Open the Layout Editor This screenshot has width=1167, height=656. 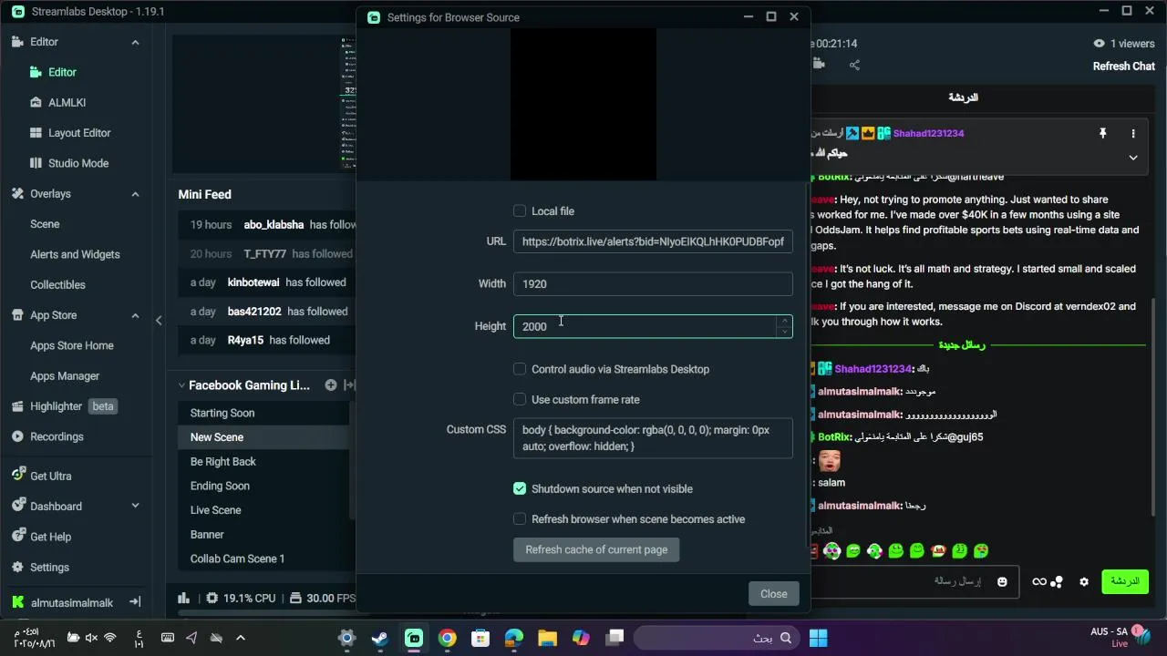(79, 133)
